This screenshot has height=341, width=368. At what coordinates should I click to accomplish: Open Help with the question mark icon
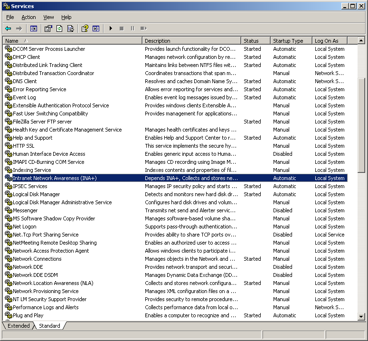pos(85,28)
